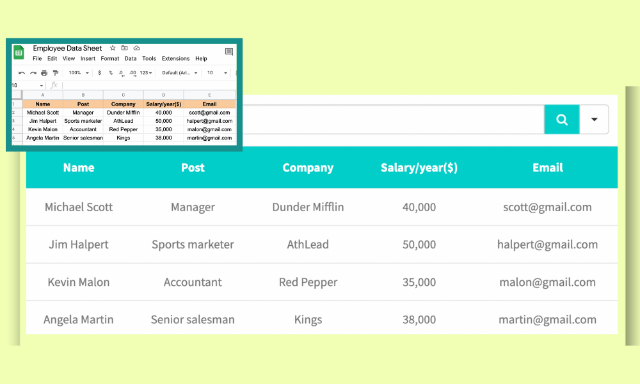Click spreadsheet cell Angela Martin
The image size is (640, 384).
42,138
